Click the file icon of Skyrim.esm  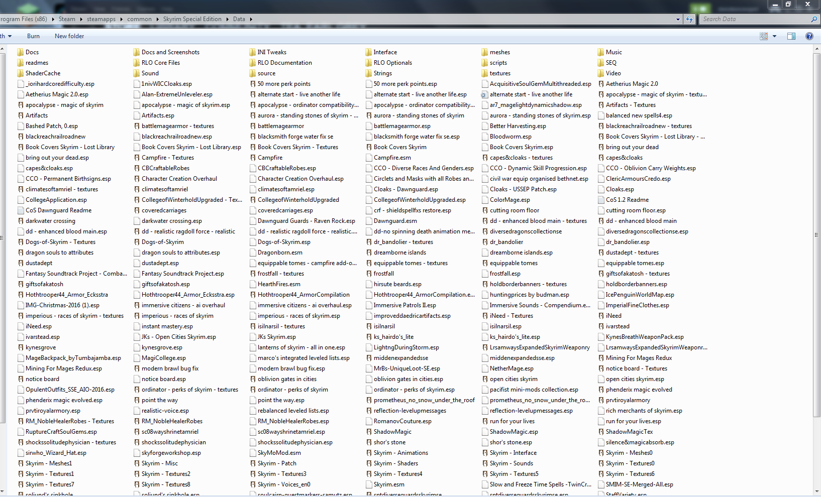click(369, 484)
